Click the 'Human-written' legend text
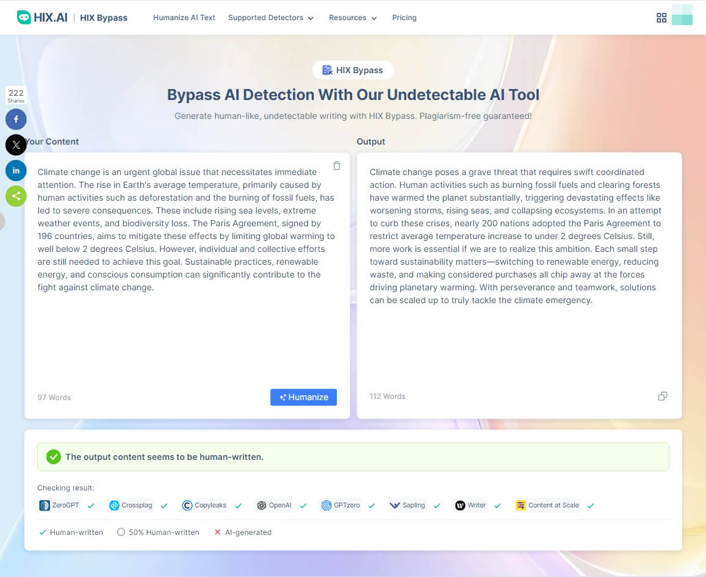The image size is (706, 577). (x=76, y=532)
